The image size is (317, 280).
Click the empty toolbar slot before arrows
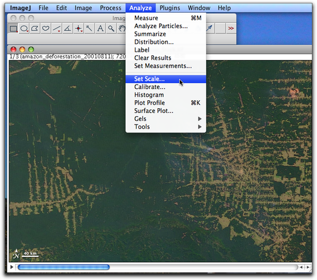(x=220, y=28)
